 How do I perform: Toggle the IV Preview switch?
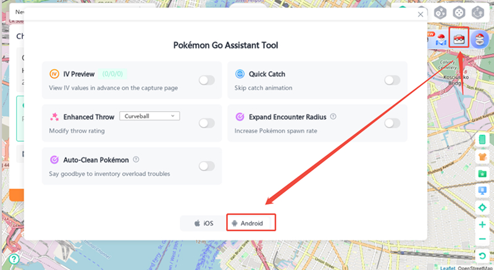point(207,80)
